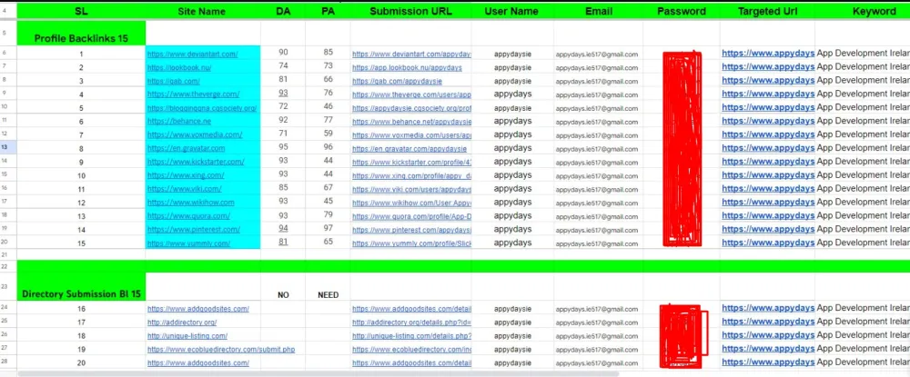Select PA value 59 in the voxmedia row
Viewport: 910px width, 377px height.
click(328, 134)
